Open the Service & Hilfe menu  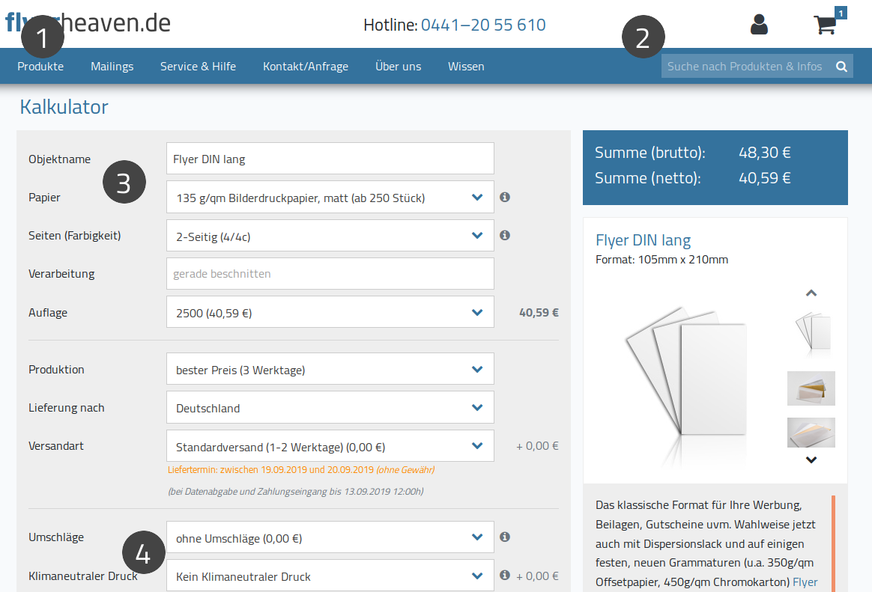click(x=198, y=67)
